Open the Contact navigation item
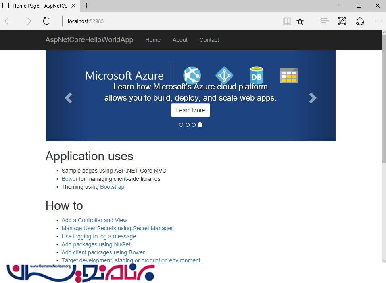 [209, 40]
